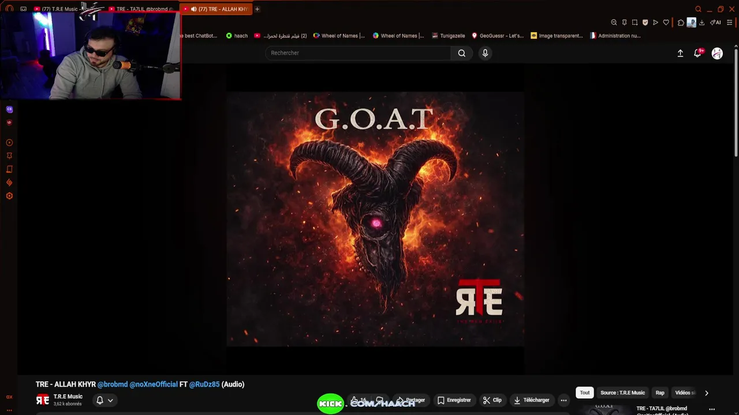Screen dimensions: 739x415
Task: Open the extensions cube icon
Action: [x=681, y=22]
